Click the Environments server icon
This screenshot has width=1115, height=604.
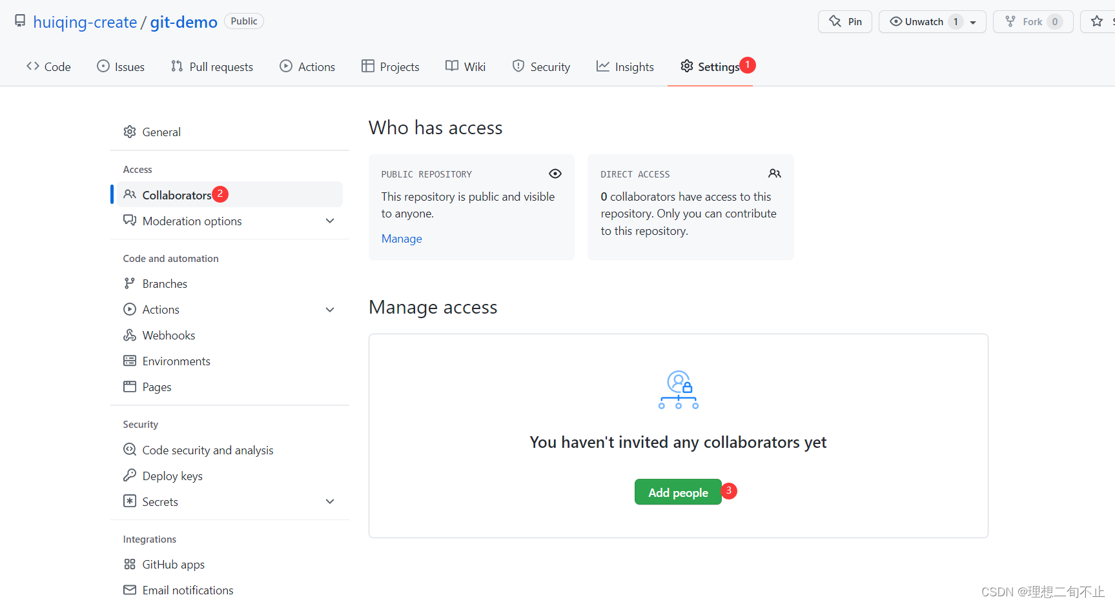tap(130, 361)
